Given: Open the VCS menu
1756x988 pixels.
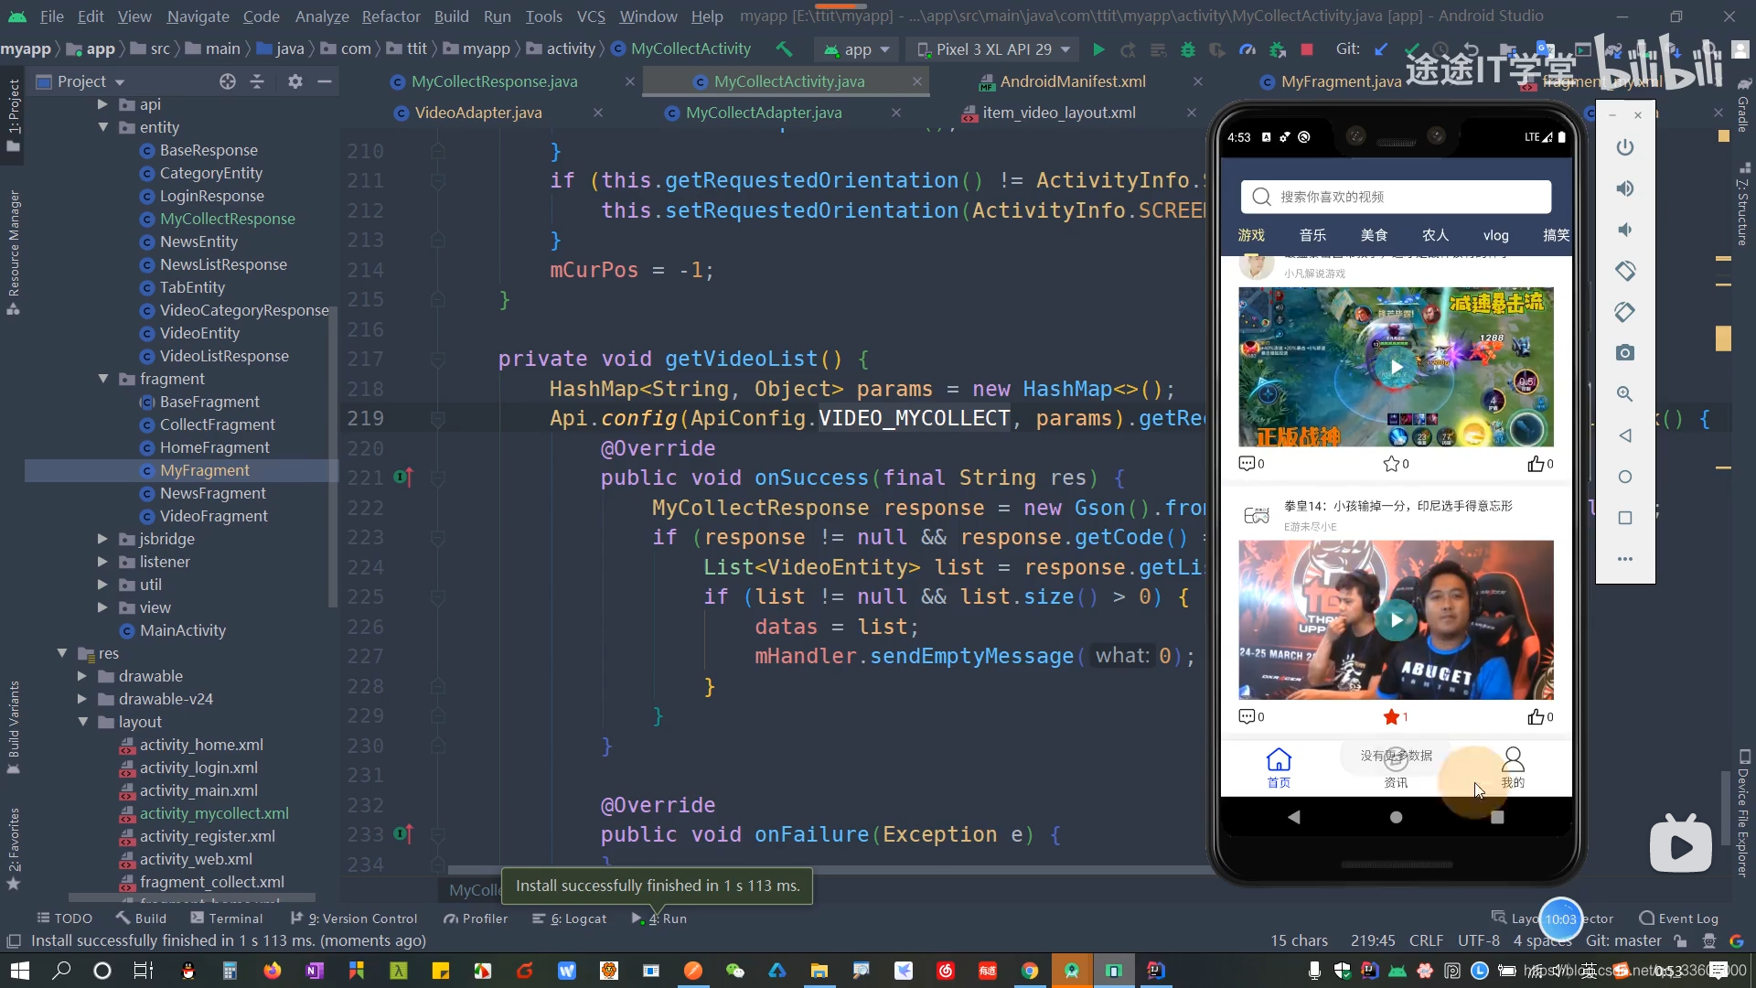Looking at the screenshot, I should (591, 16).
